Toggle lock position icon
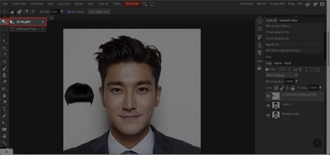This screenshot has width=330, height=155. [x=287, y=88]
